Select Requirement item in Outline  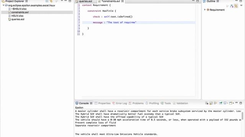click(x=217, y=10)
